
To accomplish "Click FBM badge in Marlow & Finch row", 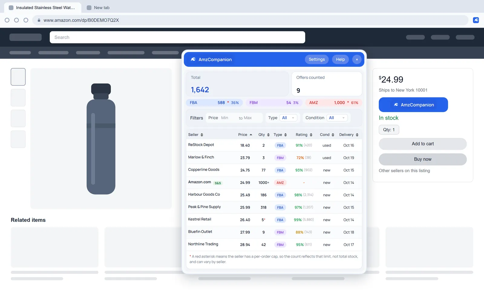I will click(280, 158).
